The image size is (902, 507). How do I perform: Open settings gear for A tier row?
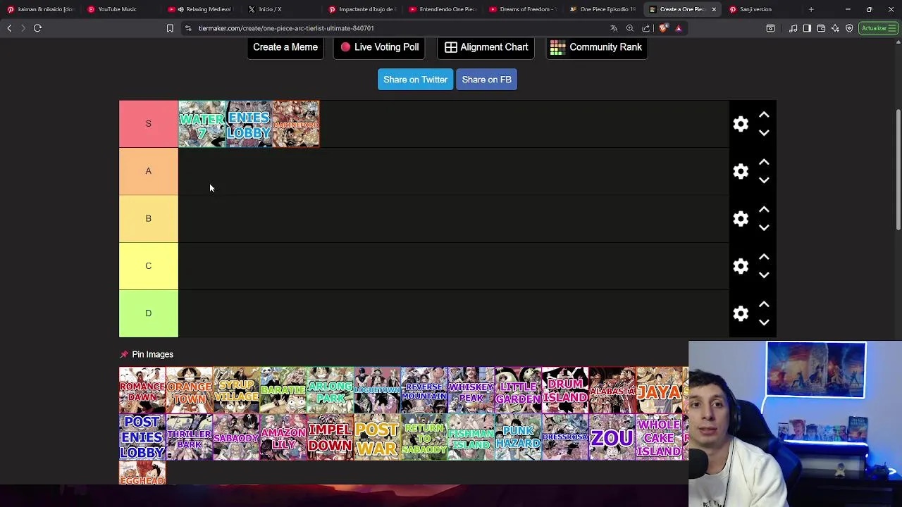(x=741, y=171)
